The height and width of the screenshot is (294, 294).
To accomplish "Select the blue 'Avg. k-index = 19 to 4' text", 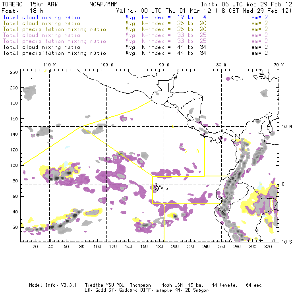I will coord(166,17).
